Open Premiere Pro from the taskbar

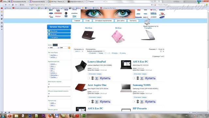point(43,116)
